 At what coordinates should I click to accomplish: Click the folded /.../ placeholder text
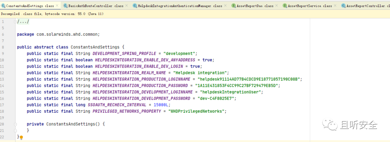[23, 22]
